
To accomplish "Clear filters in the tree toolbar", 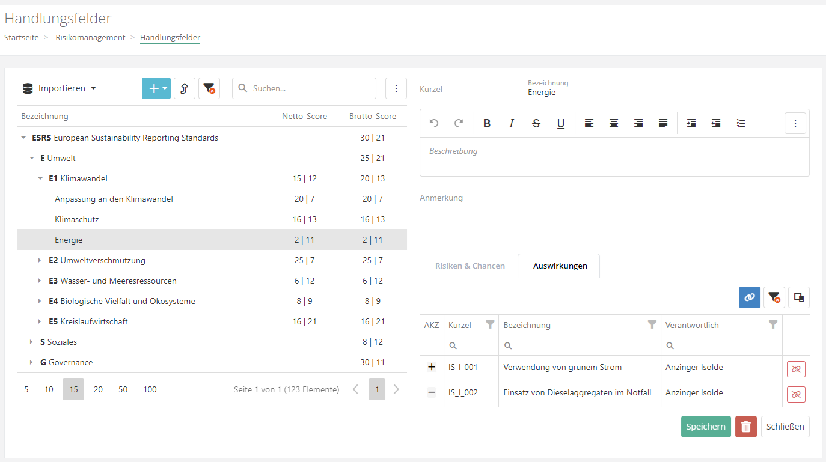I will click(x=209, y=88).
